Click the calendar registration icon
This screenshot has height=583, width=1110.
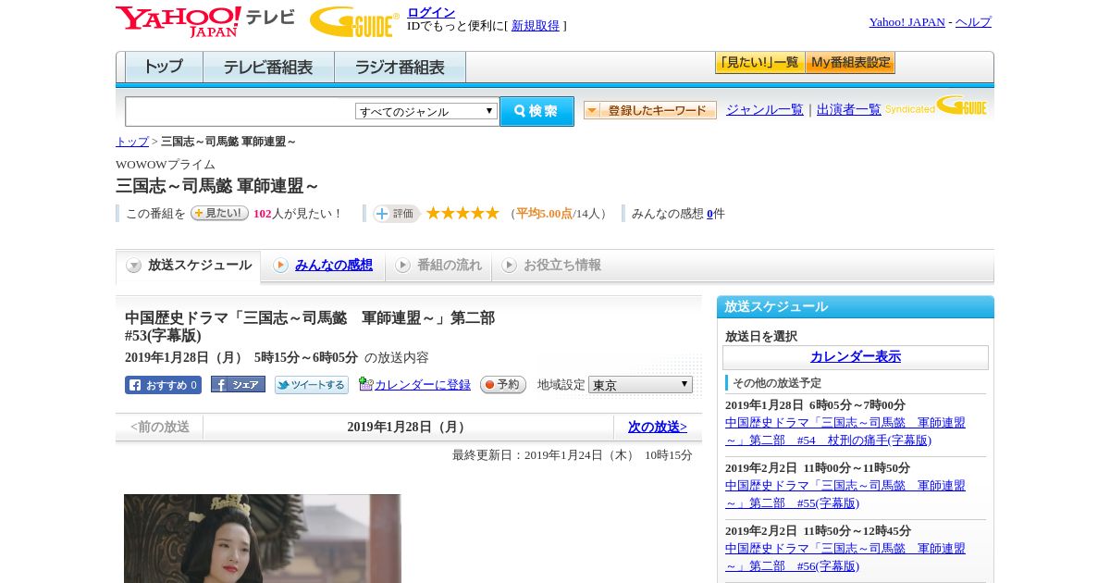366,384
